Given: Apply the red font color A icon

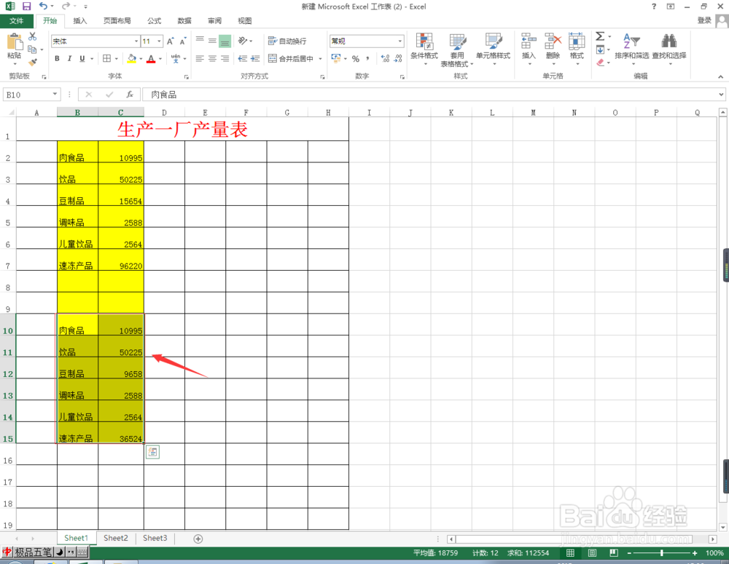Looking at the screenshot, I should pos(151,59).
